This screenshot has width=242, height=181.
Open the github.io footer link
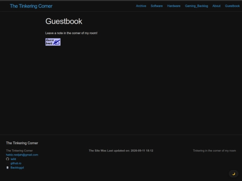(16, 163)
